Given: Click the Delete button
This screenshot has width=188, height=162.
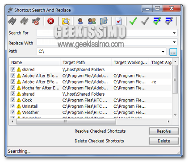Looking at the screenshot, I should point(164,141).
